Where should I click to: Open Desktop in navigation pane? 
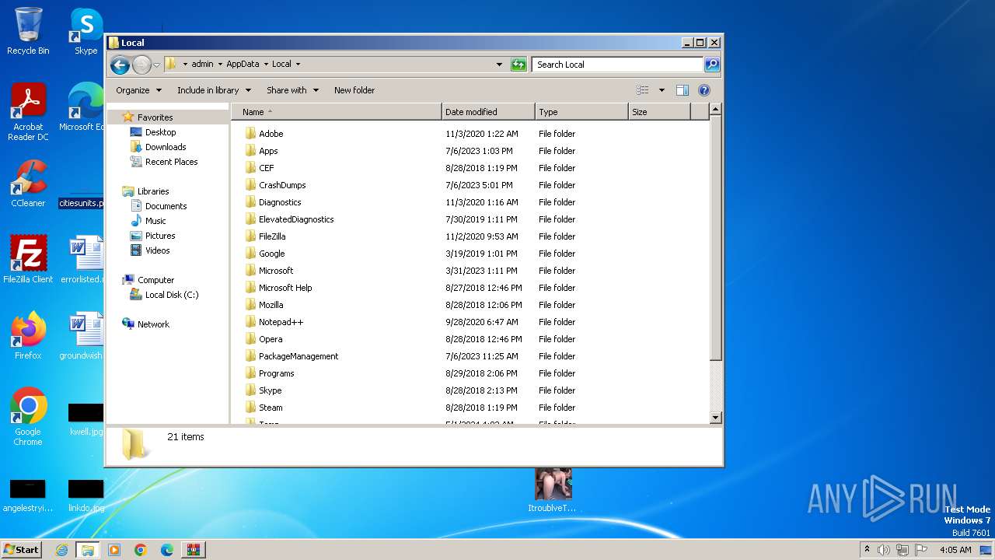pyautogui.click(x=160, y=132)
